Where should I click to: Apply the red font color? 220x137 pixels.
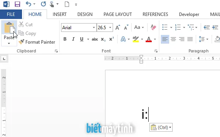pyautogui.click(x=149, y=39)
